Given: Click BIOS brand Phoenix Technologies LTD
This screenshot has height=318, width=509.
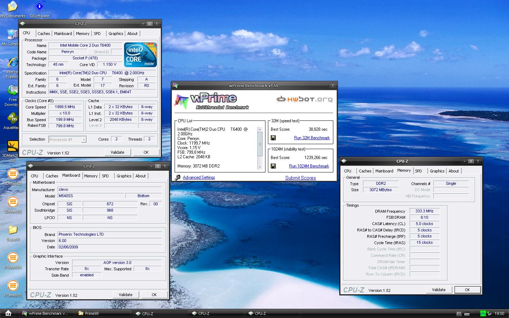Looking at the screenshot, I should point(110,234).
